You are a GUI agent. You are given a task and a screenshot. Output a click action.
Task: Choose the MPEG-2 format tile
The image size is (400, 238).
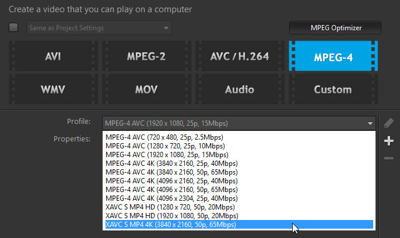click(146, 57)
